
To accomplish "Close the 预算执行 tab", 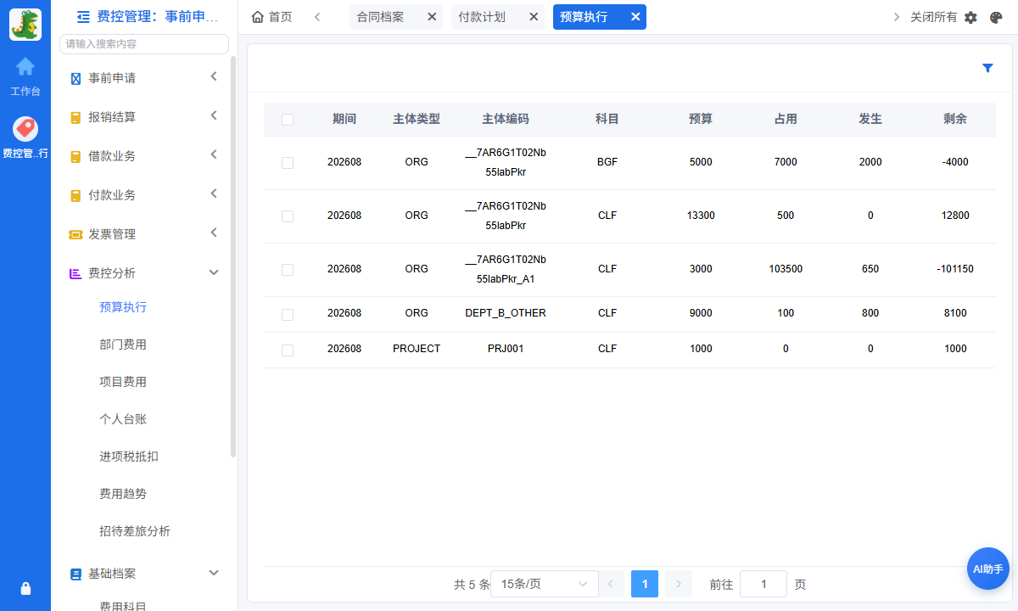I will point(635,17).
